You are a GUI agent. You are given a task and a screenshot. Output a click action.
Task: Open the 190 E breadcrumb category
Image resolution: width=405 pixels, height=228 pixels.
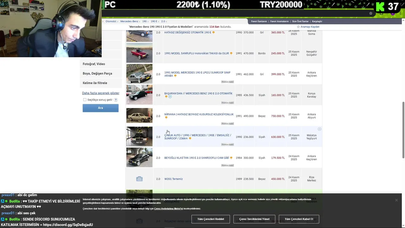pos(154,21)
